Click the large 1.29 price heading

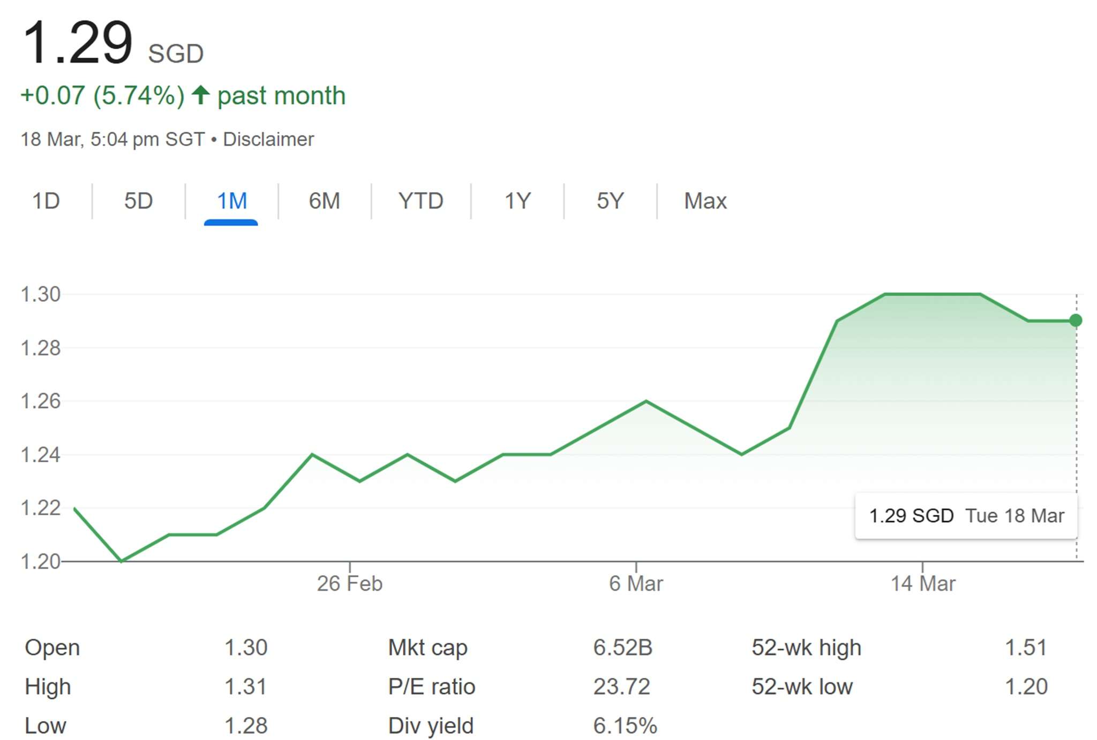point(78,43)
